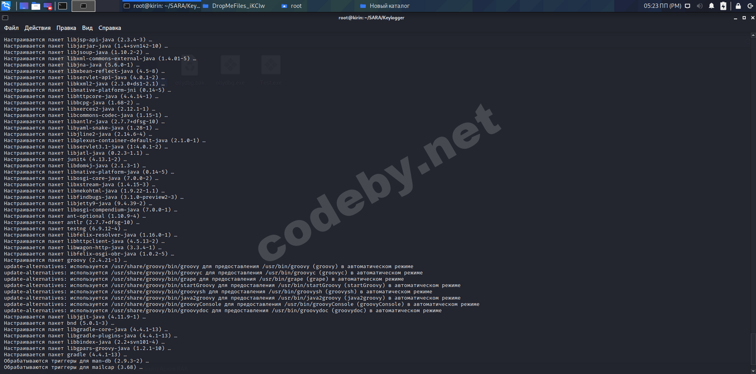Open the Действия menu
Viewport: 756px width, 374px height.
tap(37, 28)
